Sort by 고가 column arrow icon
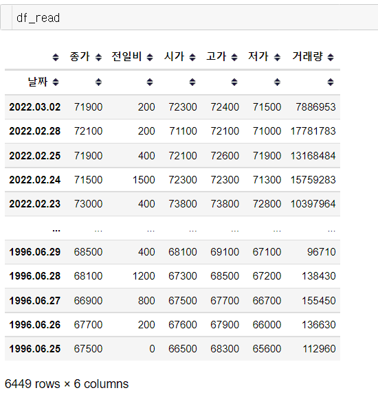 [234, 57]
